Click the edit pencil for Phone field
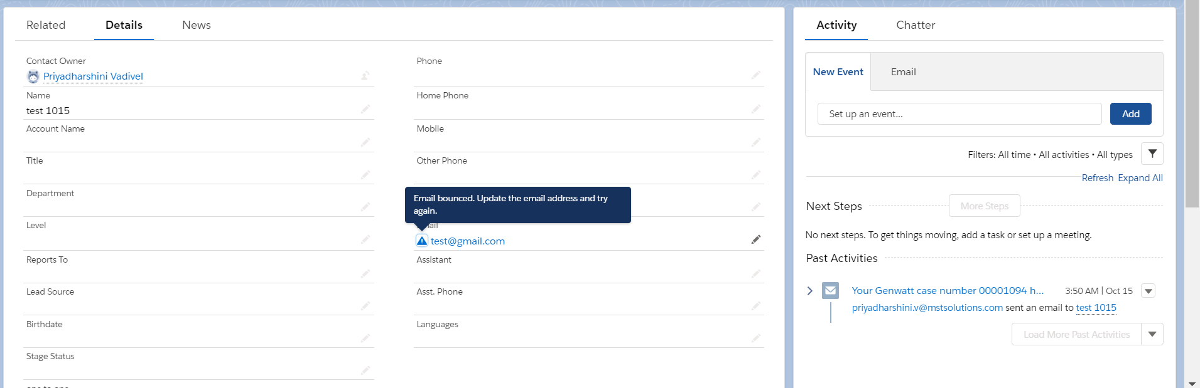The height and width of the screenshot is (388, 1200). point(756,75)
